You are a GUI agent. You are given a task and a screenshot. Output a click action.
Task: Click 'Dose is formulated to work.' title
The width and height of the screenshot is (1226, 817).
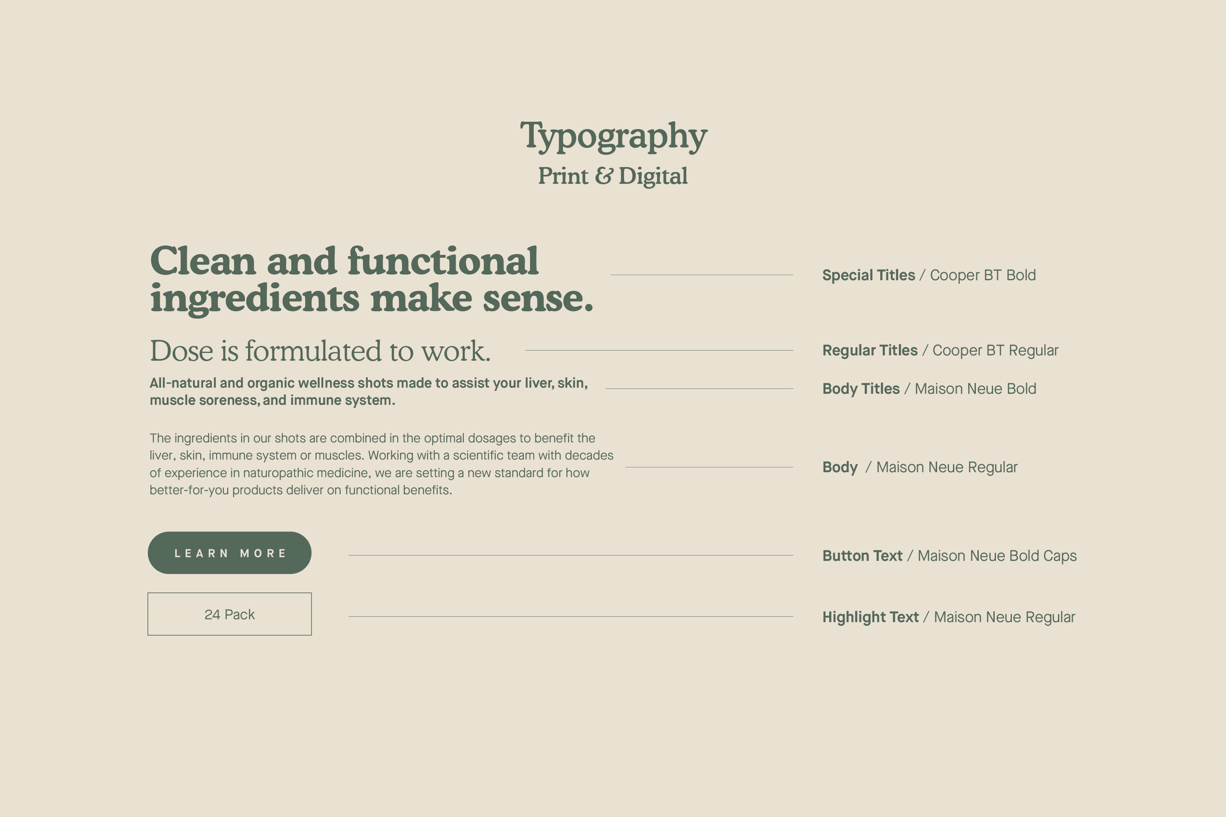pyautogui.click(x=320, y=350)
